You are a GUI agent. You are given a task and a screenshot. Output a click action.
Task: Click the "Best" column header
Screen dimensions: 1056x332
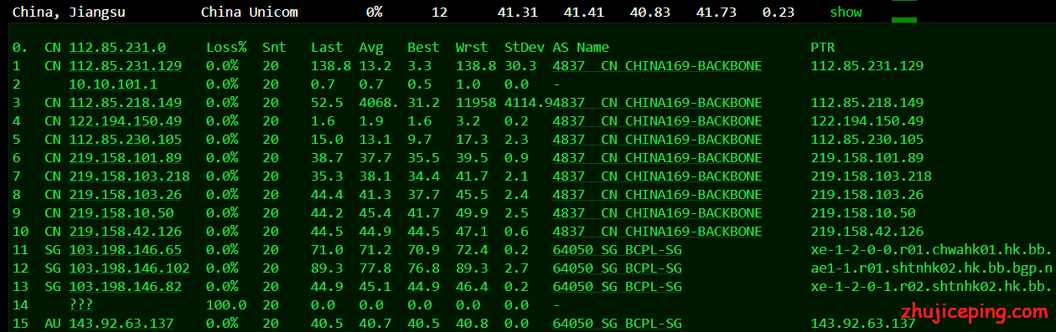pos(423,48)
